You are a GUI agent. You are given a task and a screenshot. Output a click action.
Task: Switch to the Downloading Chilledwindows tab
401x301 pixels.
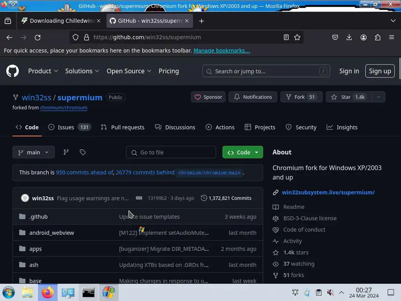coord(61,21)
